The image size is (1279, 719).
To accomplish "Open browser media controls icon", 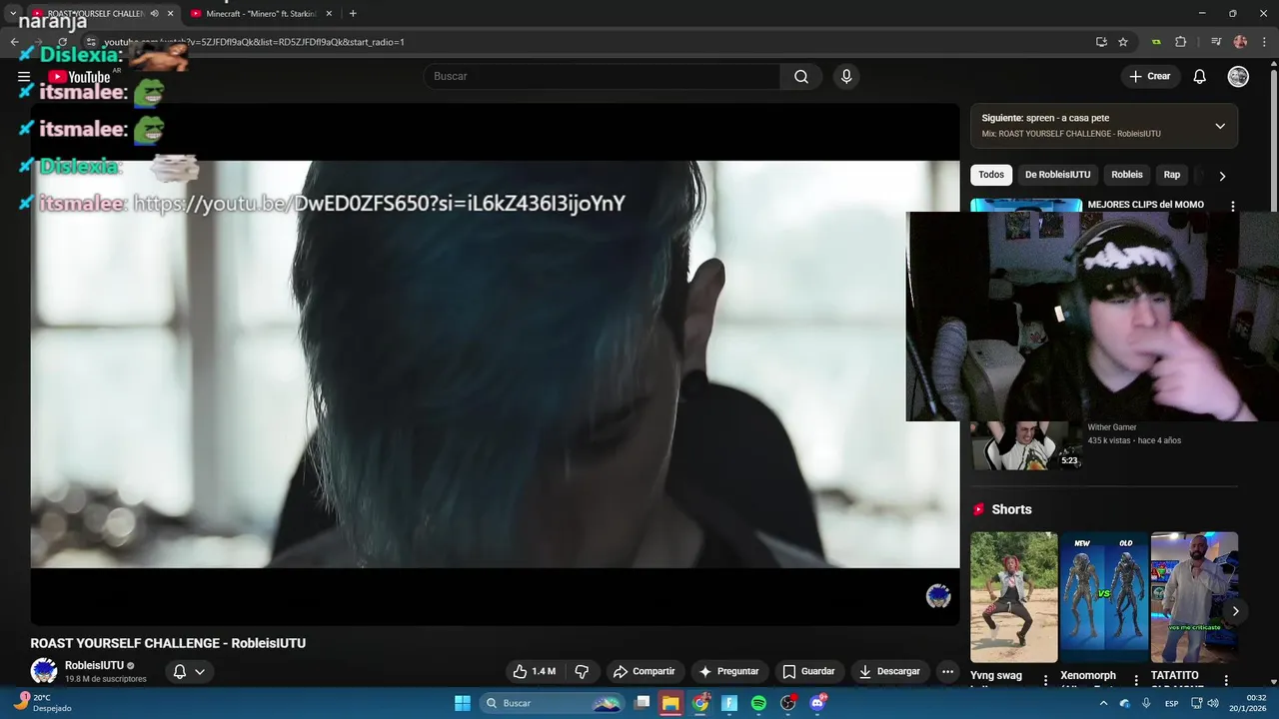I will tap(1216, 42).
